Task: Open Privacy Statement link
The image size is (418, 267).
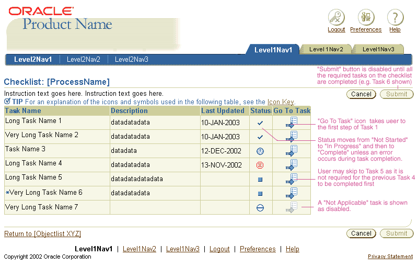Action: click(x=390, y=257)
